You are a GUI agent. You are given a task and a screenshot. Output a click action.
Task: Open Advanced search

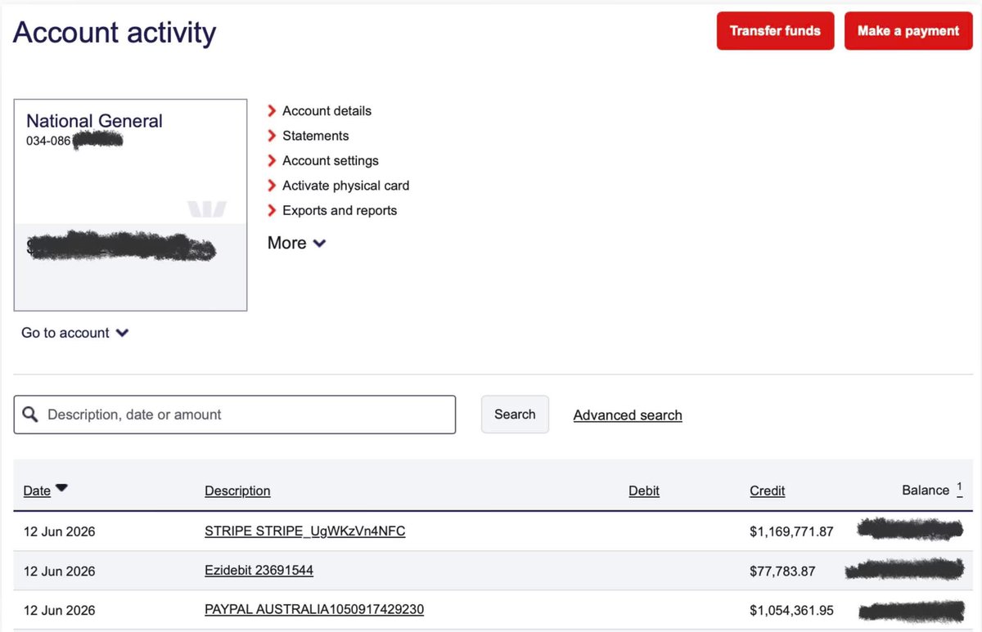[628, 415]
